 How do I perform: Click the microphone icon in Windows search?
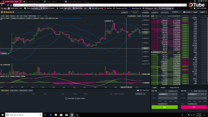tap(40, 115)
